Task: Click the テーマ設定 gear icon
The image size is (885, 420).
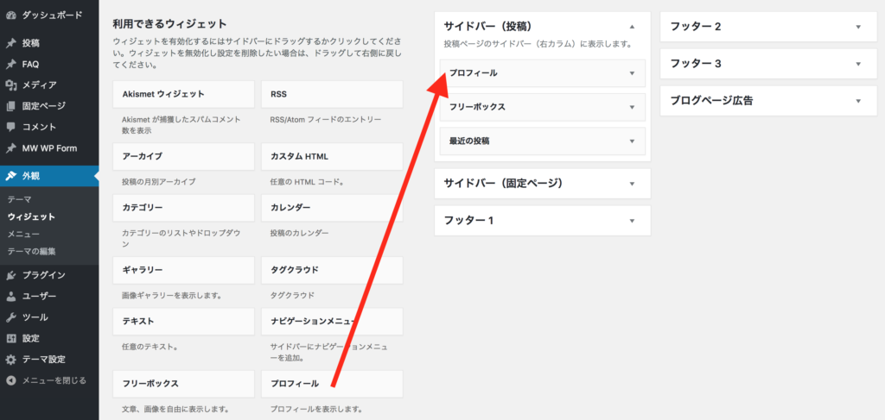Action: tap(10, 359)
